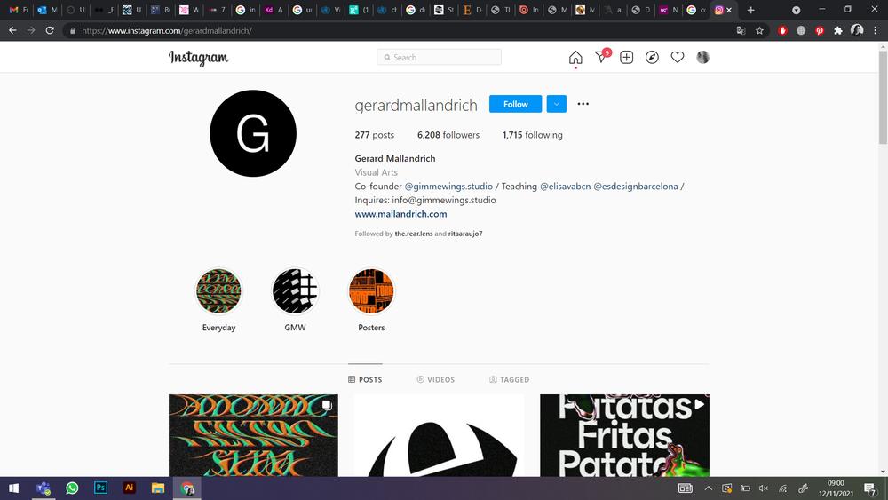Open Windows notification center
Image resolution: width=888 pixels, height=500 pixels.
[871, 488]
